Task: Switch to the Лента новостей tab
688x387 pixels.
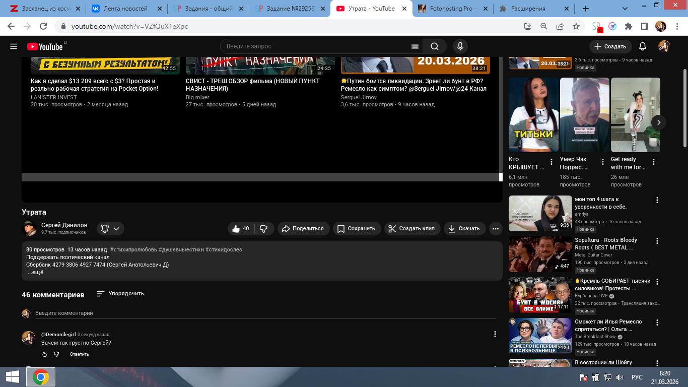Action: (125, 9)
